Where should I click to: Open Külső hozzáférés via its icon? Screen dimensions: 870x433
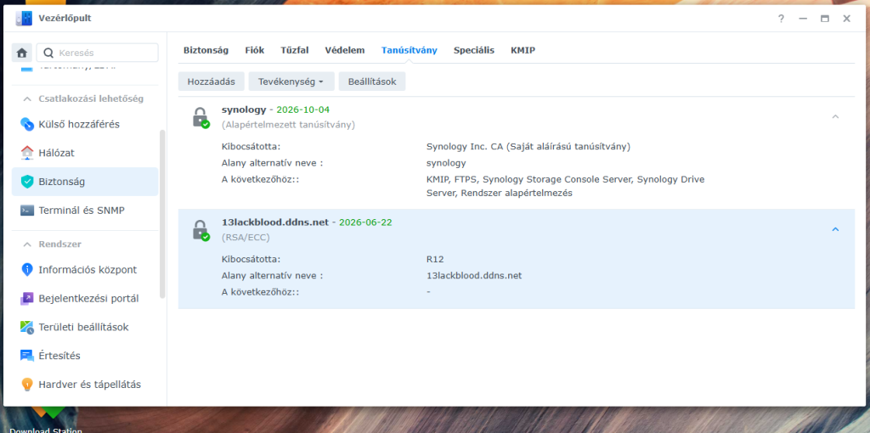tap(26, 124)
